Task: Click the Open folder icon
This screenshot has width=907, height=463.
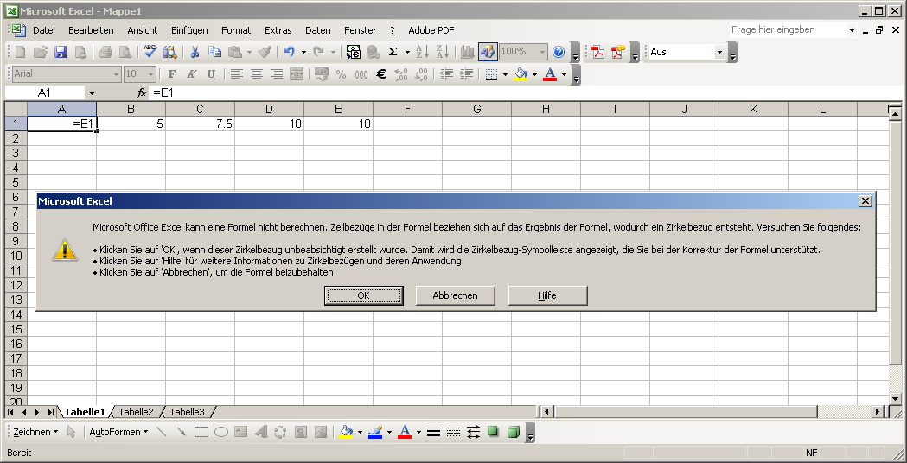Action: pos(41,52)
